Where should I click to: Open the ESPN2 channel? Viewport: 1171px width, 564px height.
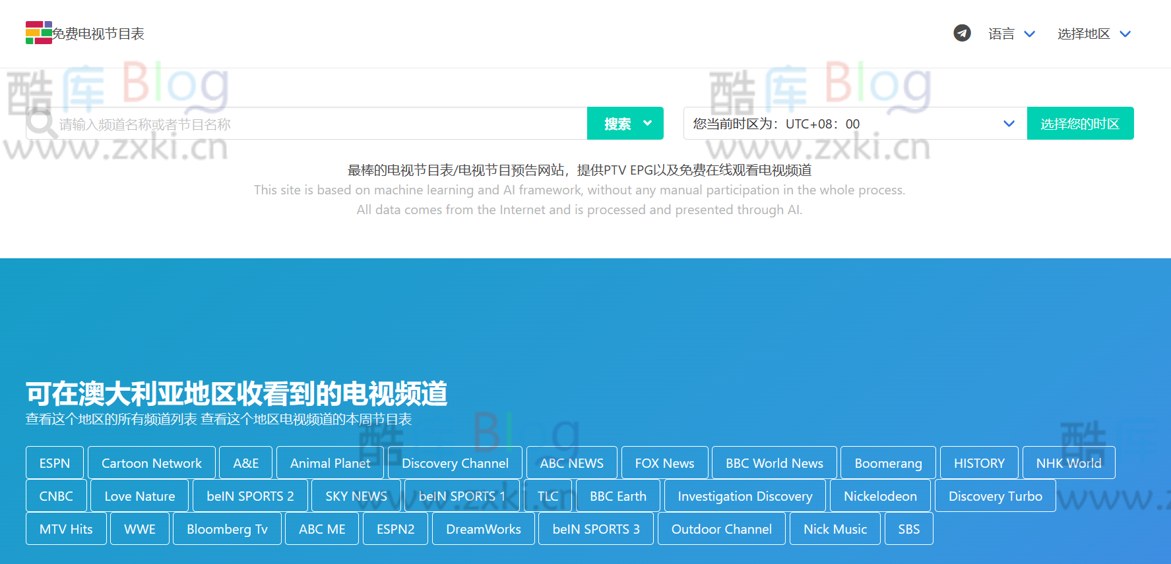point(396,528)
